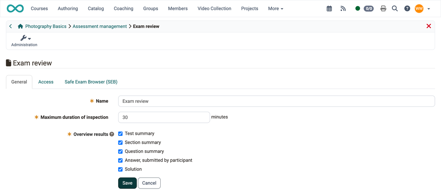Click the home icon in breadcrumb
Image resolution: width=441 pixels, height=195 pixels.
20,26
